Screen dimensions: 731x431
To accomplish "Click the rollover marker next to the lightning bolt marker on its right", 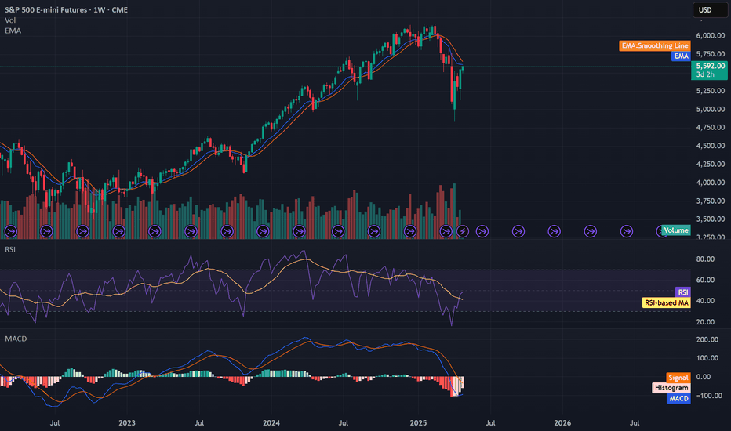I will click(482, 231).
